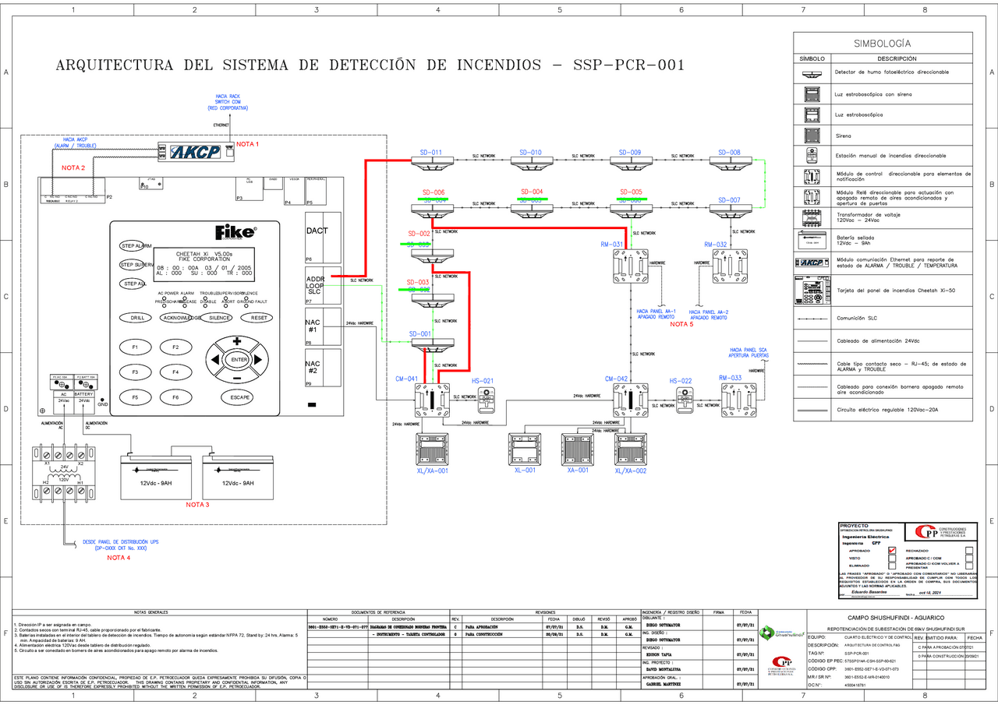Select the CM-041 control module symbol

tap(430, 399)
